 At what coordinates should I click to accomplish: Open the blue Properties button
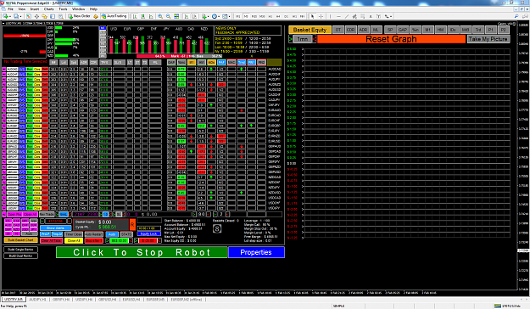pos(256,252)
